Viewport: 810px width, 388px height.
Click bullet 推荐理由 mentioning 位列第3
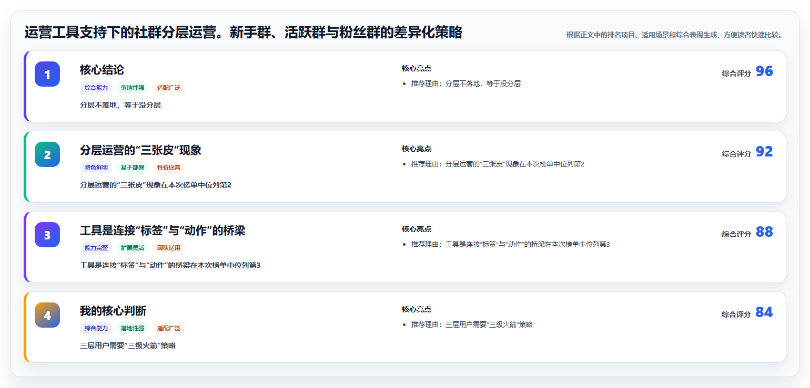click(510, 244)
